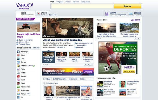
Task: Open the Creadores de imperios photo
Action: pos(49,91)
